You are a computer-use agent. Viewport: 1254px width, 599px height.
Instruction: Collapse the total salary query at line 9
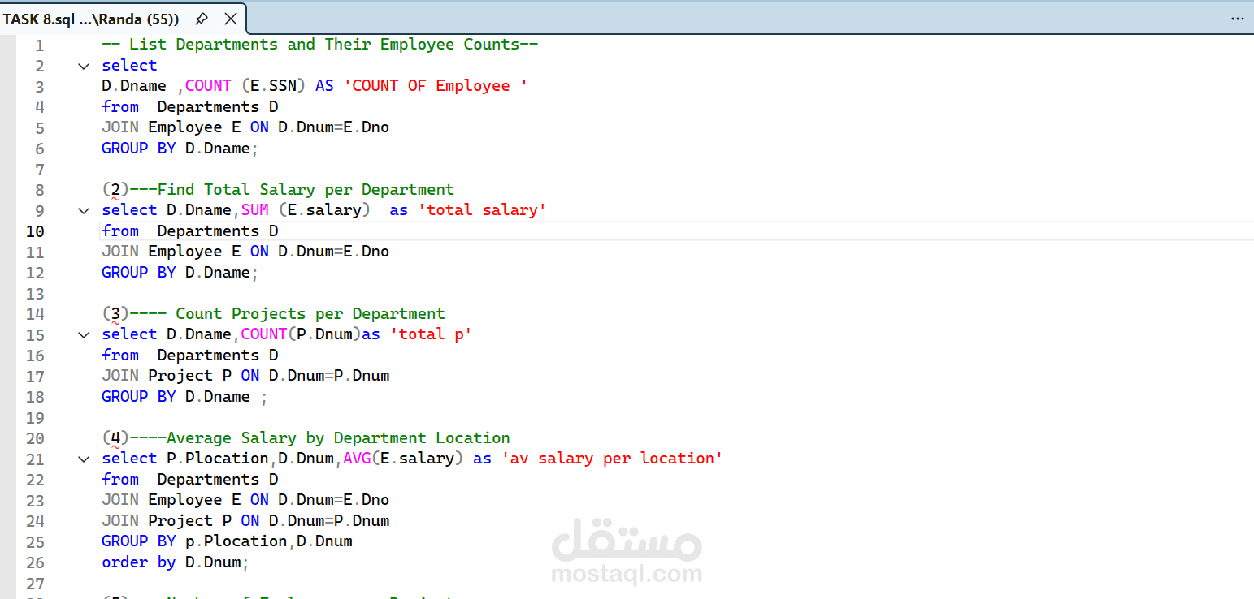tap(84, 209)
